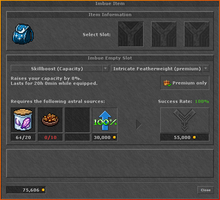This screenshot has height=200, width=220.
Task: Click the brown bowl astral source icon
Action: [51, 120]
